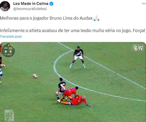Click the crouching orange-kit player
Viewport: 146px width, 122px height.
point(70,93)
